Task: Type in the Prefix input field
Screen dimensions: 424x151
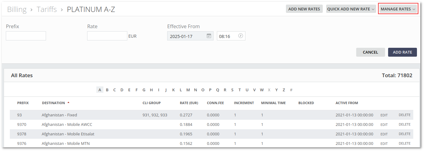Action: point(26,36)
